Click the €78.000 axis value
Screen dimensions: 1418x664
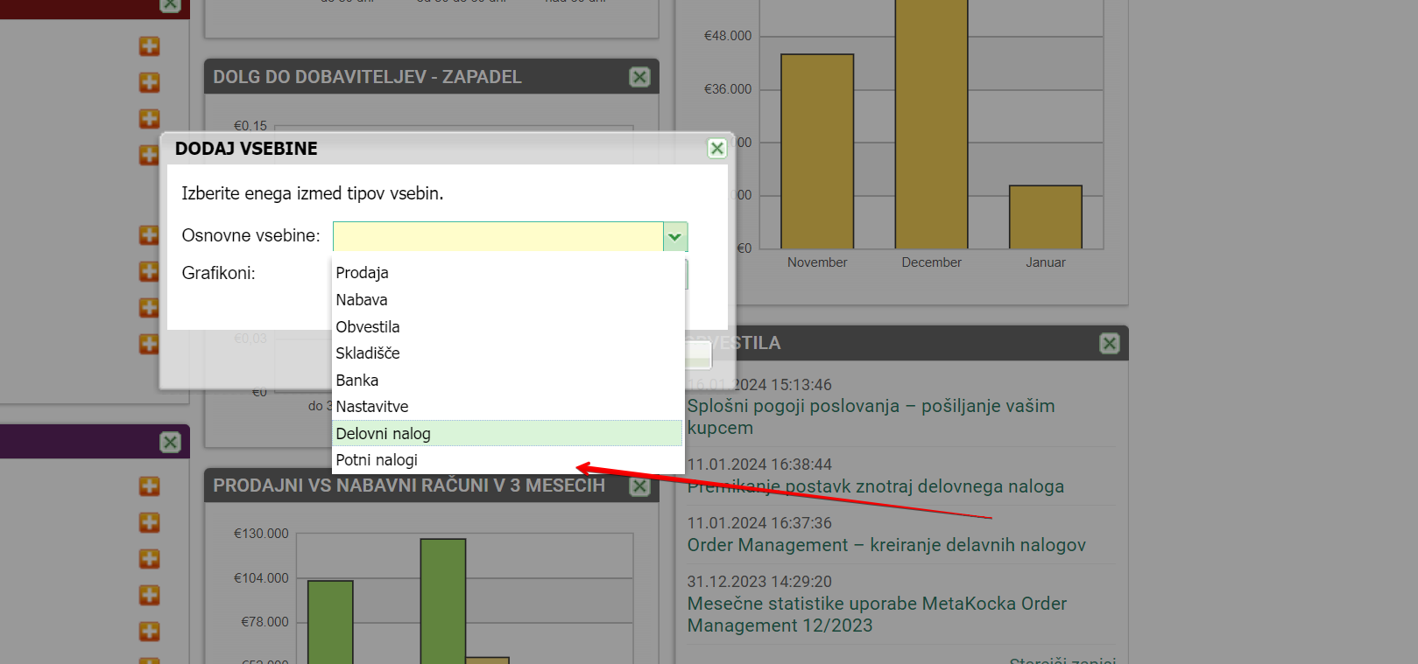point(265,622)
